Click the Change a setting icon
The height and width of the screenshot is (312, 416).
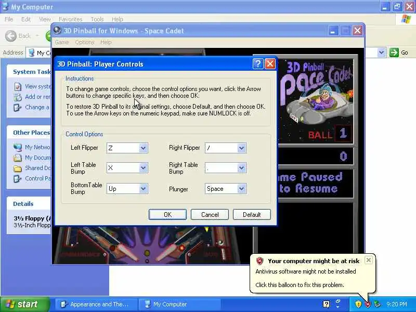coord(18,108)
